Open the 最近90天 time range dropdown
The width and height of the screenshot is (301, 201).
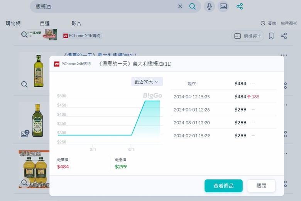pos(147,81)
